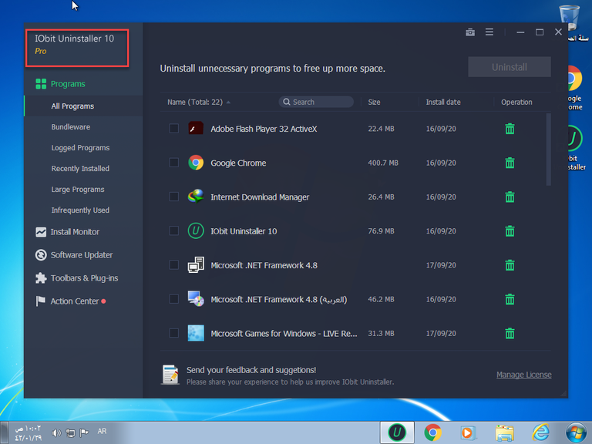Open the Manage License link
592x444 pixels.
pos(523,375)
